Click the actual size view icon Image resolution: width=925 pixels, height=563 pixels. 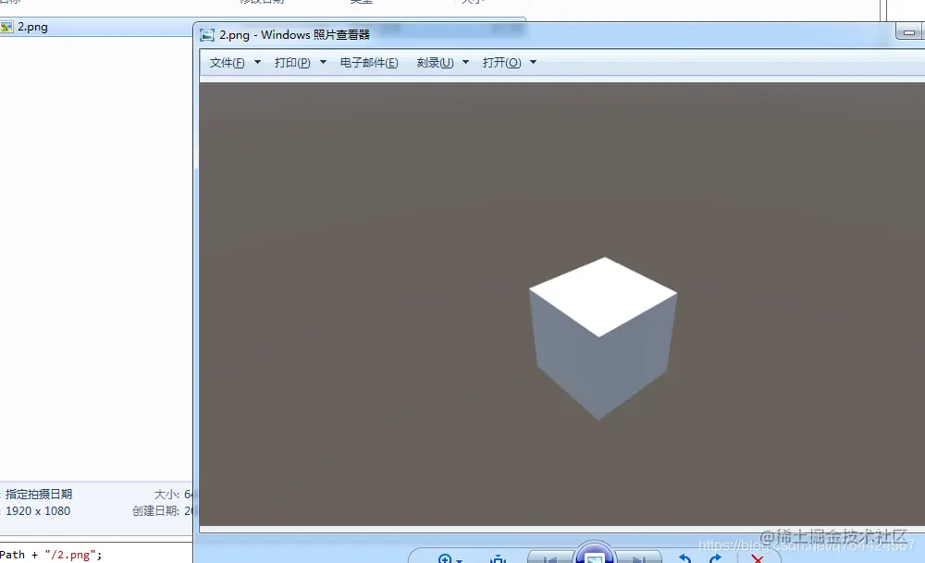(x=499, y=557)
